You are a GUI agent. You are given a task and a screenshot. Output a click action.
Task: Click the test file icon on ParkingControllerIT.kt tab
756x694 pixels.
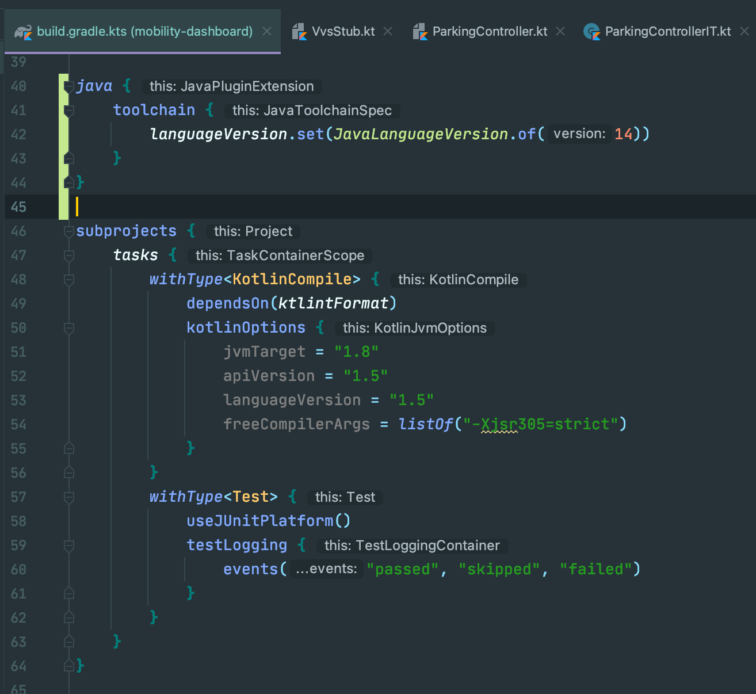591,32
